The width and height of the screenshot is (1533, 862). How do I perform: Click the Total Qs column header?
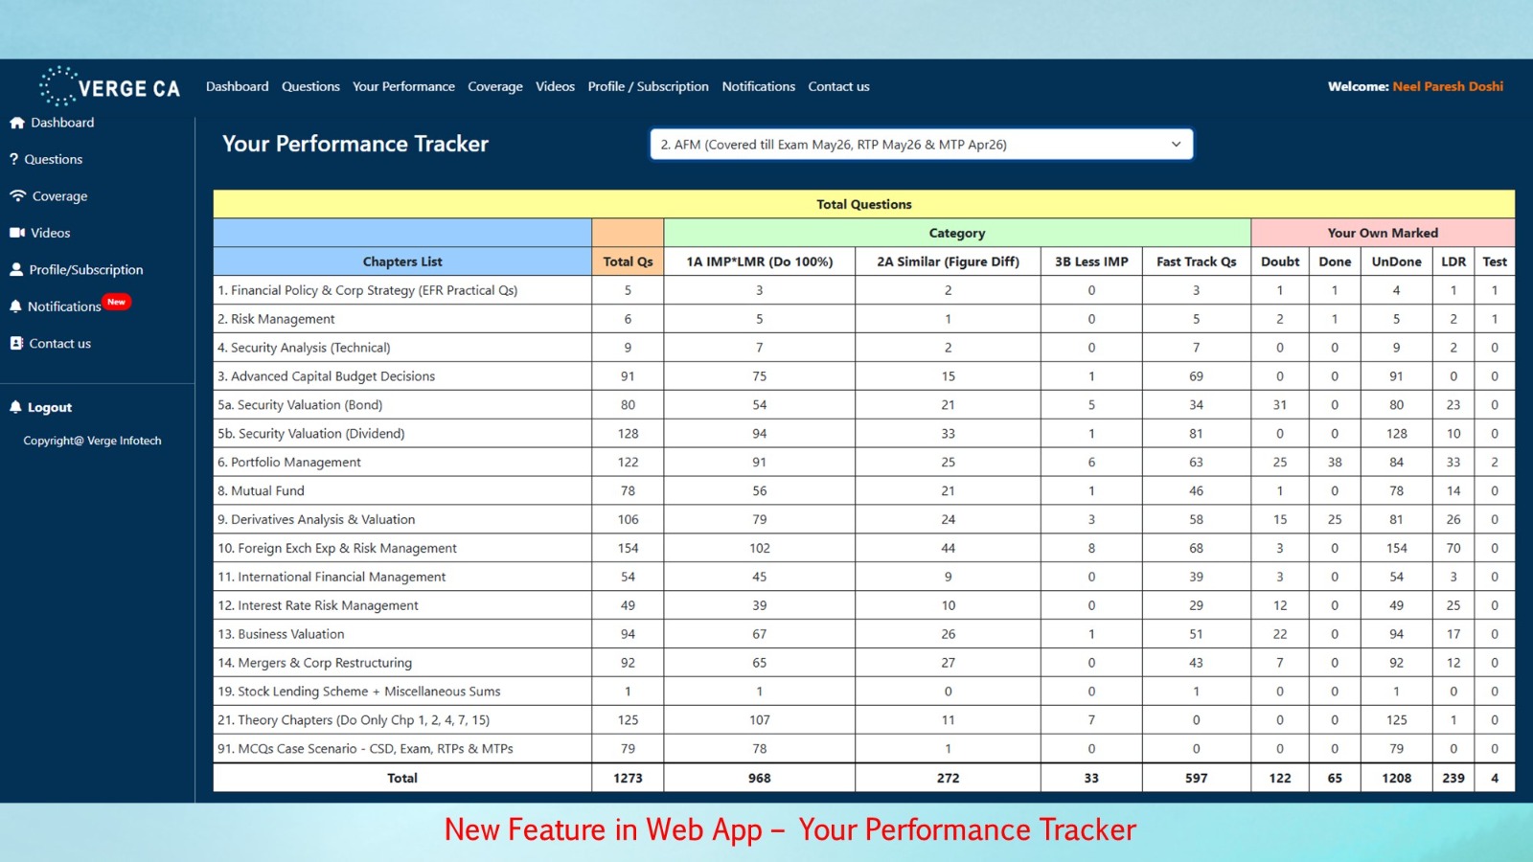pyautogui.click(x=628, y=261)
